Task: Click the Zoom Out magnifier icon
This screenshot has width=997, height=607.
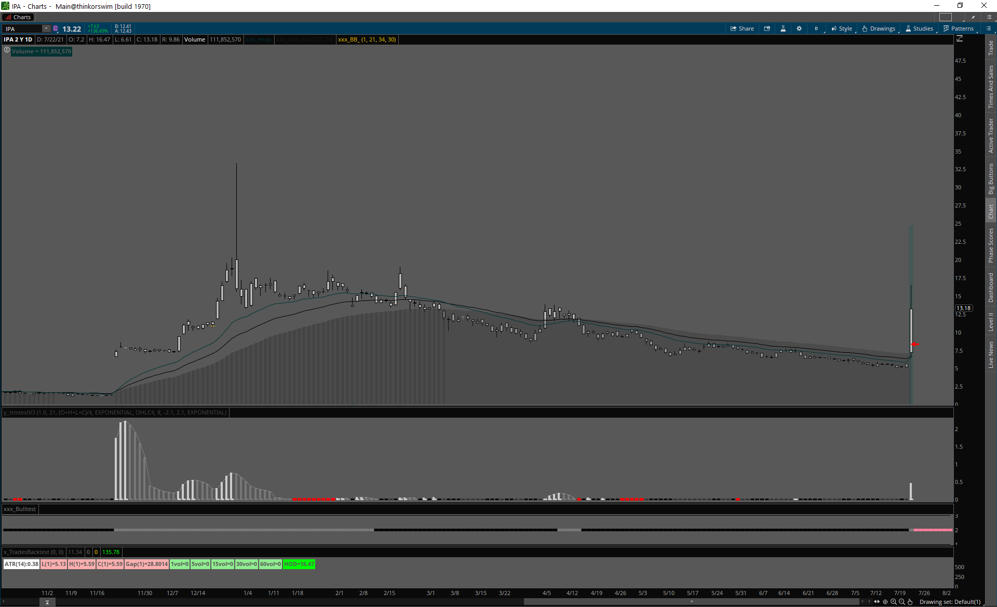Action: click(x=902, y=602)
